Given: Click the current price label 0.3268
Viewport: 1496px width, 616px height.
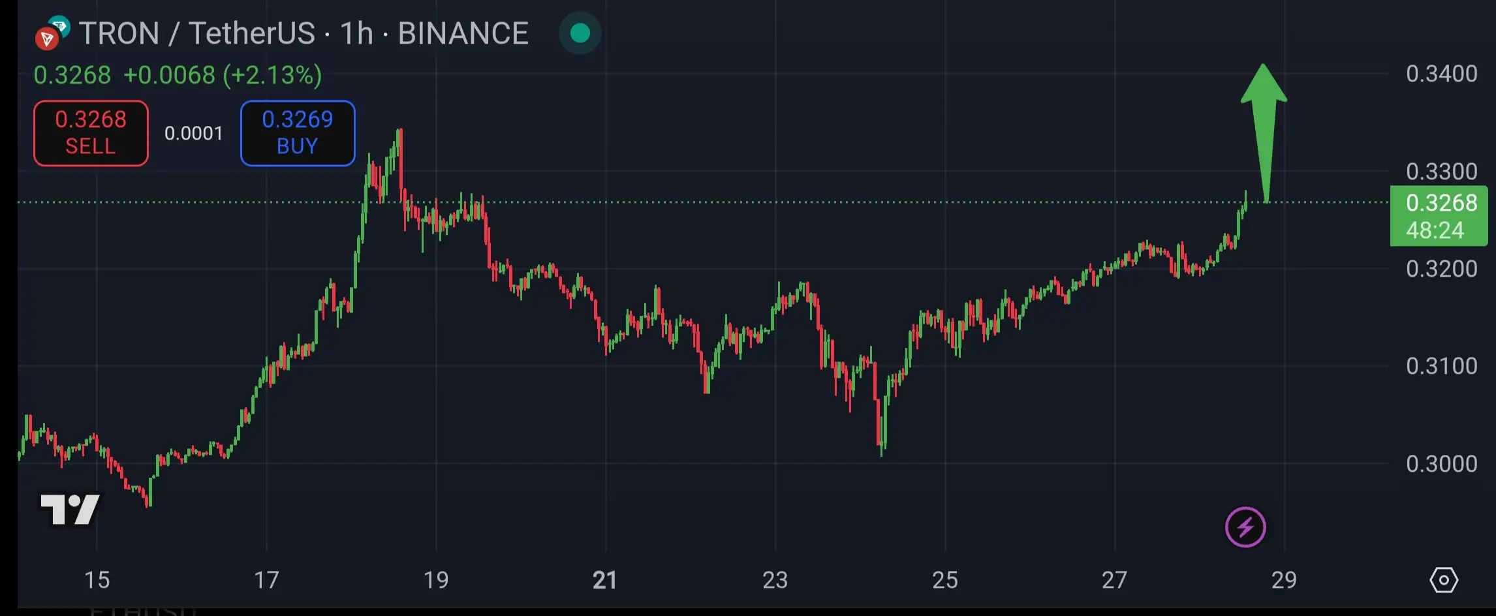Looking at the screenshot, I should pos(1439,216).
